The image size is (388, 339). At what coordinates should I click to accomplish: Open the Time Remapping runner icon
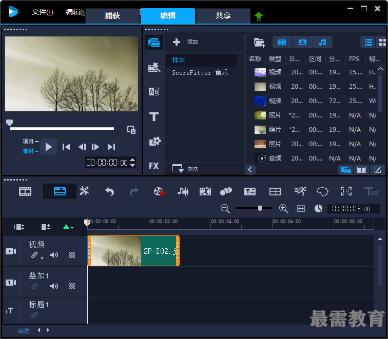(x=300, y=191)
